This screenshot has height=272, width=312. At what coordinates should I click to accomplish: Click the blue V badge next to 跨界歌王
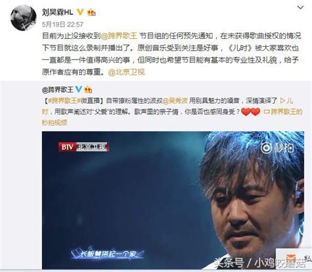78,89
